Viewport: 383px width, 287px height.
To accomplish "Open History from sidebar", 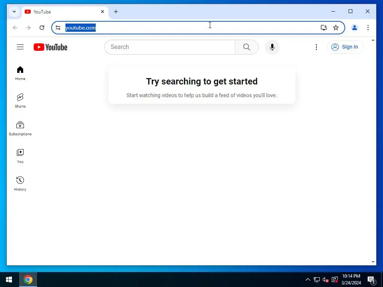I will [x=20, y=184].
